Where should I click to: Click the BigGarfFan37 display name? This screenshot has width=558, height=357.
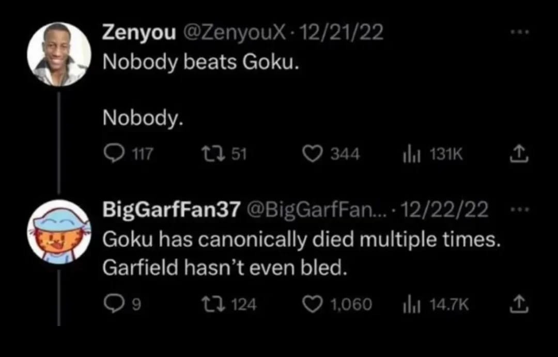(x=172, y=210)
